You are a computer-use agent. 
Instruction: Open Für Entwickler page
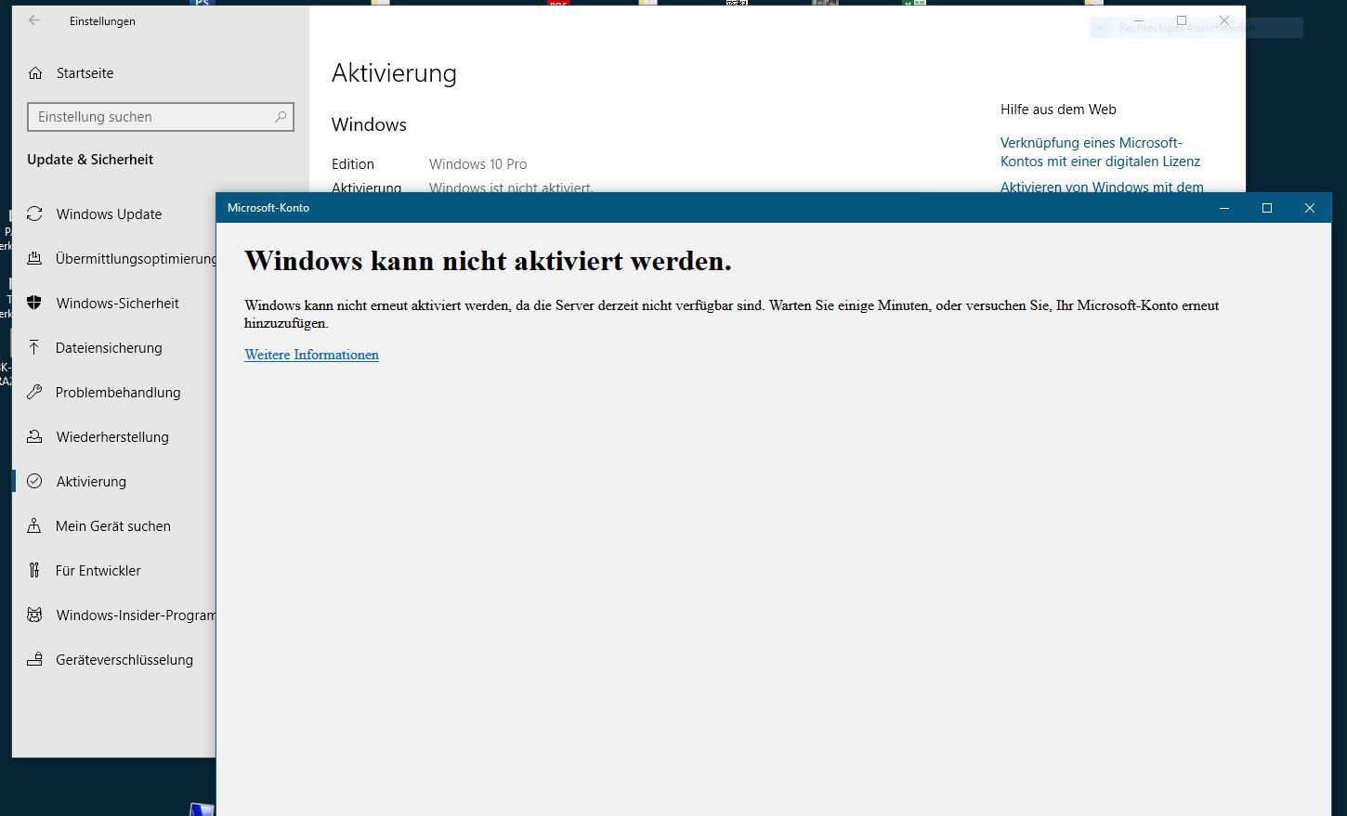(98, 571)
